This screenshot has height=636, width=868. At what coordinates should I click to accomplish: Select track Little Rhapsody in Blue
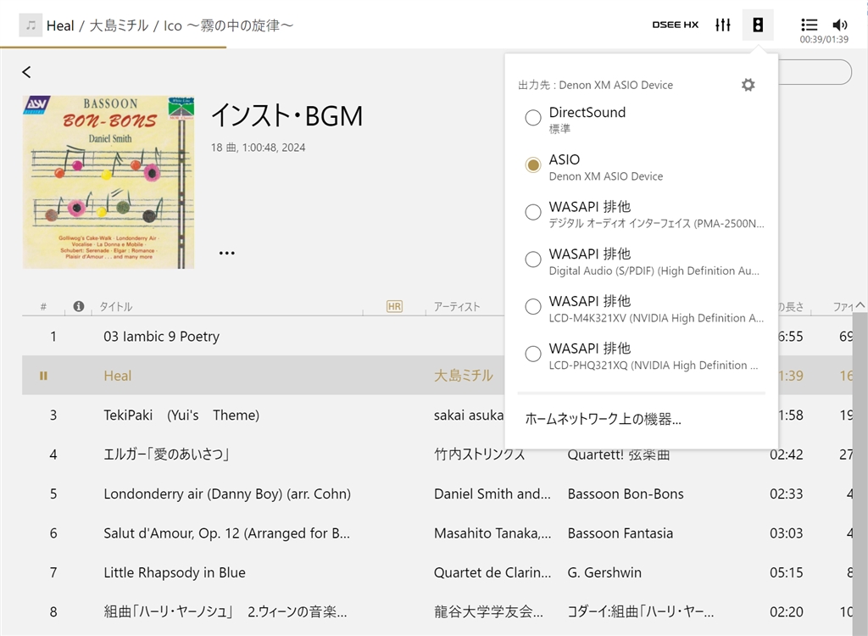[x=175, y=572]
